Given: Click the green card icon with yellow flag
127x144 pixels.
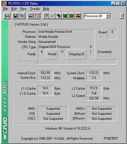Looking at the screenshot, I should [x=72, y=16].
